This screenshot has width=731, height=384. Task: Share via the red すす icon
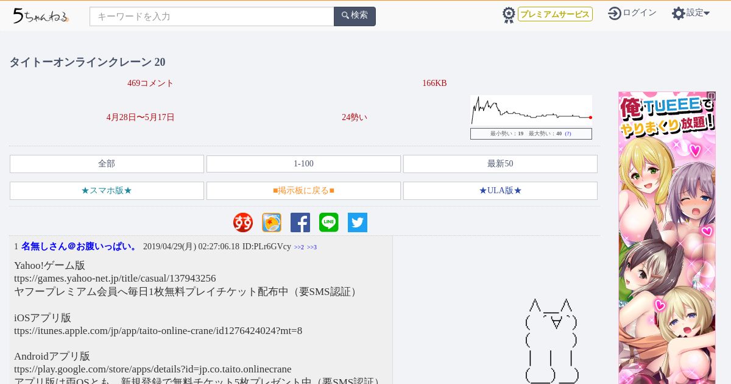[243, 222]
